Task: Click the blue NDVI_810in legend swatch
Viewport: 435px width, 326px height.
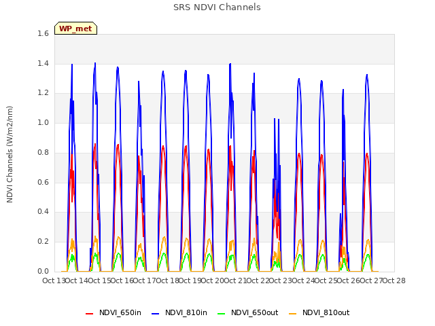Action: pos(156,314)
